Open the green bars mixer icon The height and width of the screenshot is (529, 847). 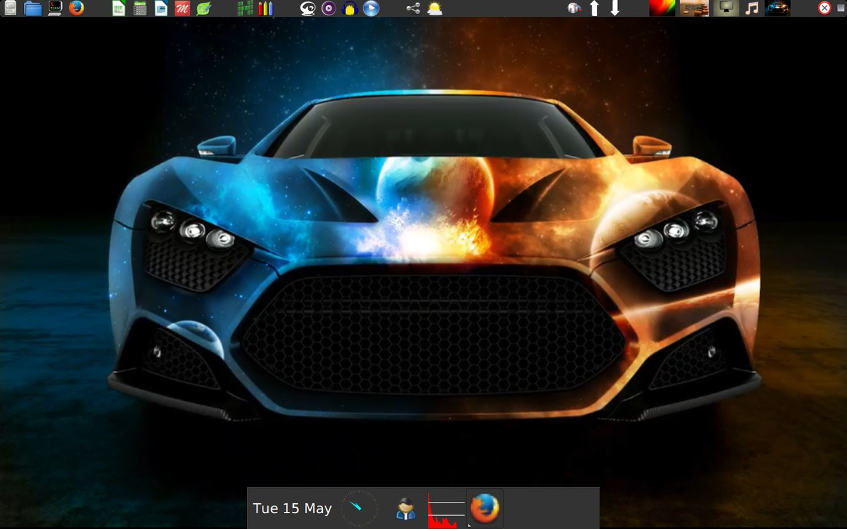(245, 8)
